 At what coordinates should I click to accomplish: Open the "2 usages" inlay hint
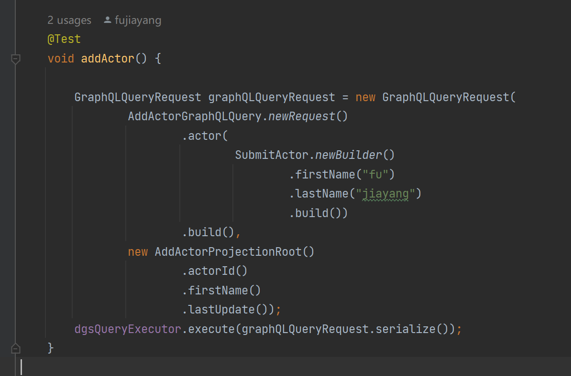point(69,21)
